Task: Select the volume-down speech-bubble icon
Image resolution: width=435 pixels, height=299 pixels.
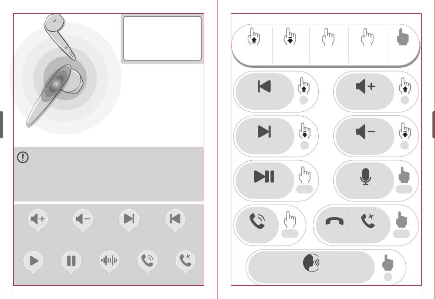Action: [x=83, y=220]
